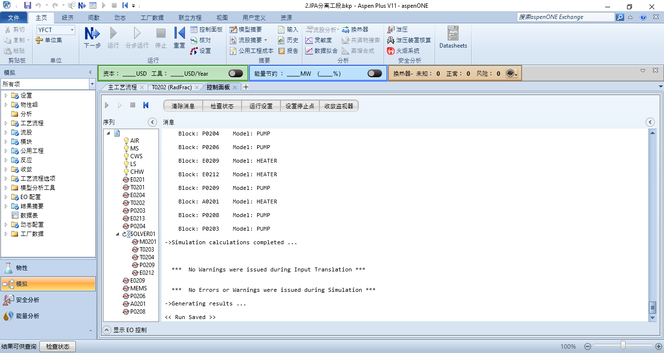The width and height of the screenshot is (664, 353).
Task: Open the Input (输入) file viewer
Action: coord(288,30)
